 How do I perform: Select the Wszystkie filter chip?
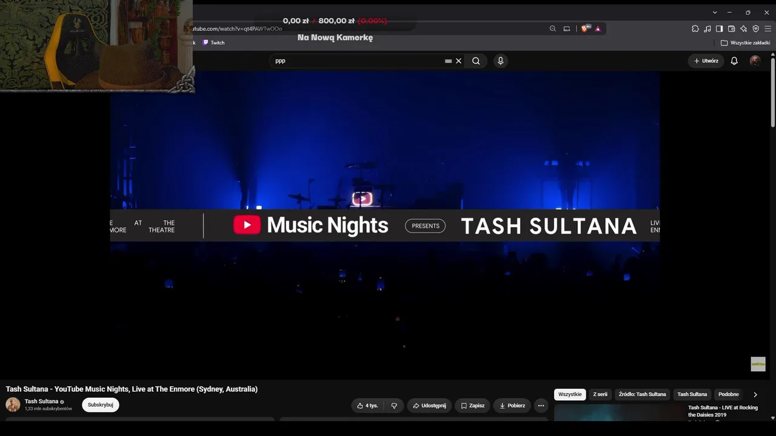pyautogui.click(x=570, y=394)
